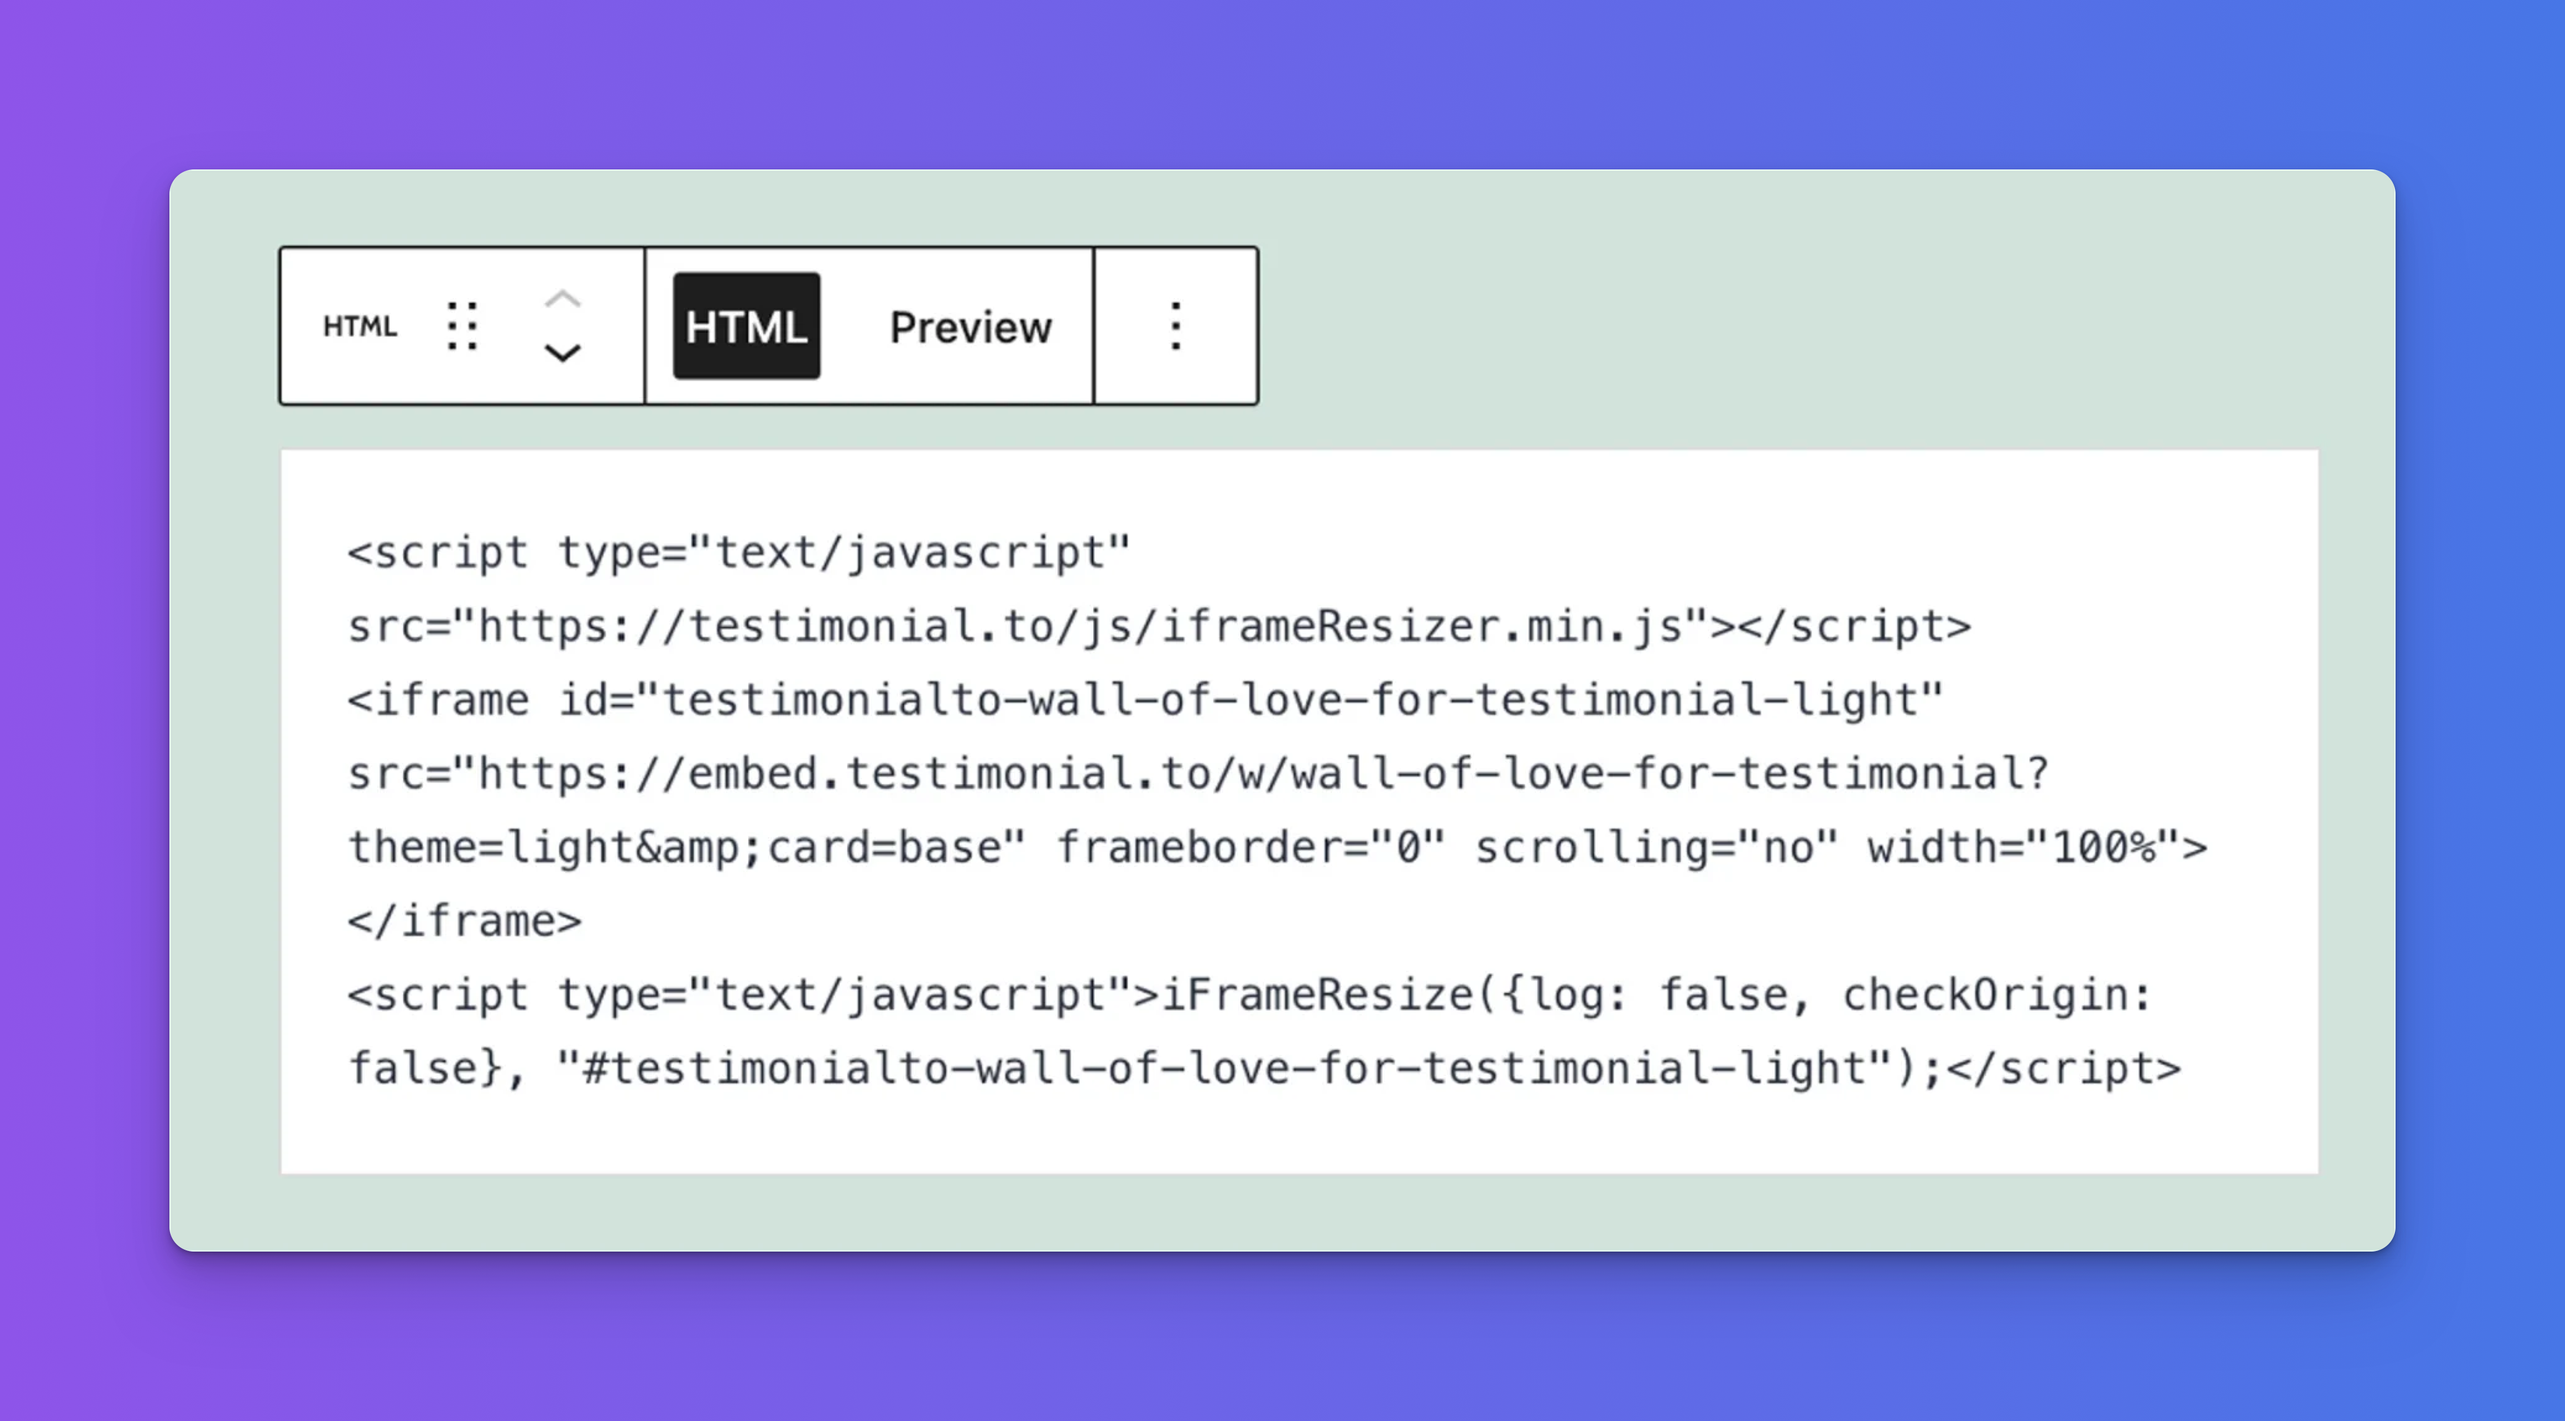Click the final closing </script> tag
2565x1421 pixels.
coord(2062,1069)
